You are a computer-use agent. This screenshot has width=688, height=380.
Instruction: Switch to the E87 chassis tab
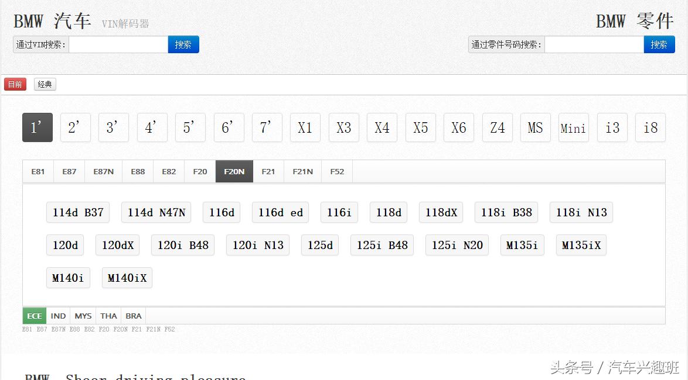[x=69, y=172]
